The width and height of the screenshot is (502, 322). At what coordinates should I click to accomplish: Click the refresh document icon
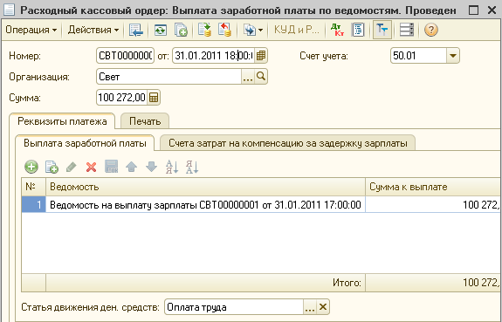(x=160, y=30)
